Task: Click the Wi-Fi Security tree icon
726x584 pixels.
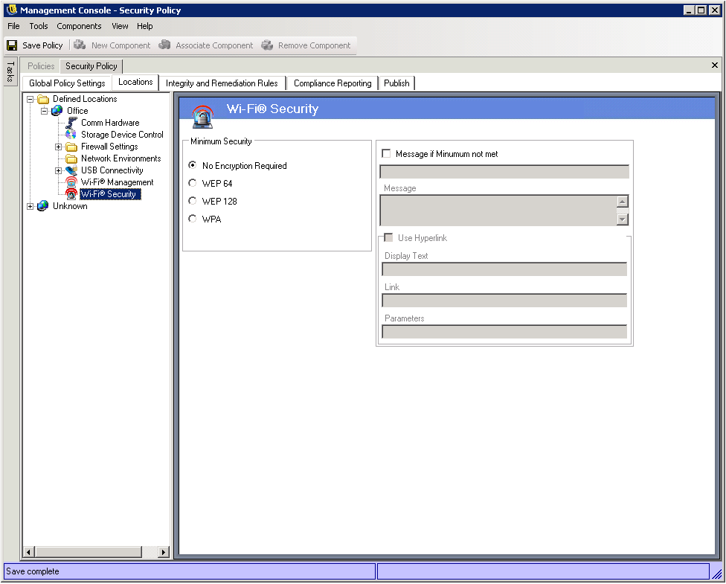Action: point(71,194)
